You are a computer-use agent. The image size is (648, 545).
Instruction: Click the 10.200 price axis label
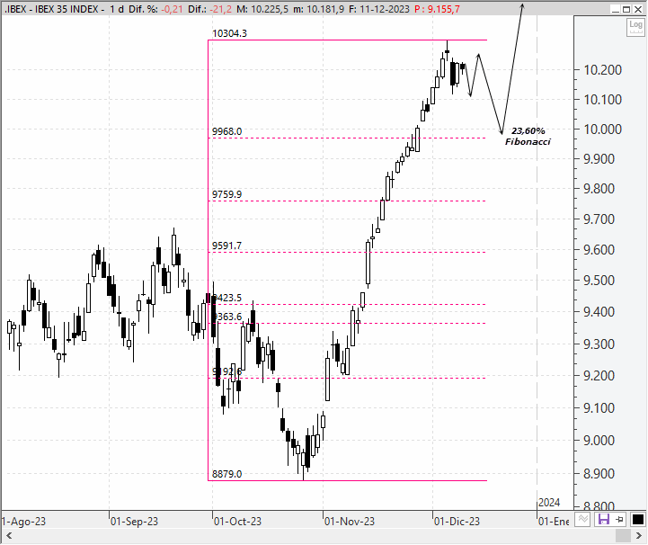[x=602, y=70]
